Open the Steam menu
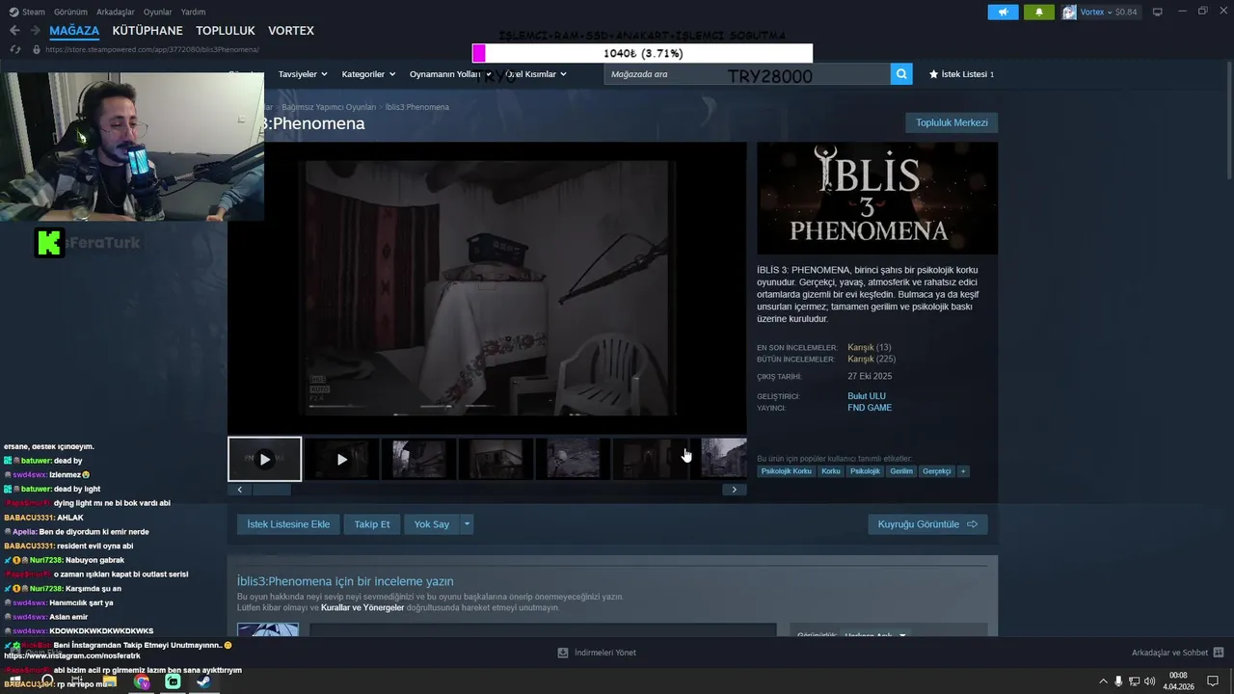Screen dimensions: 1234x694 pos(29,12)
